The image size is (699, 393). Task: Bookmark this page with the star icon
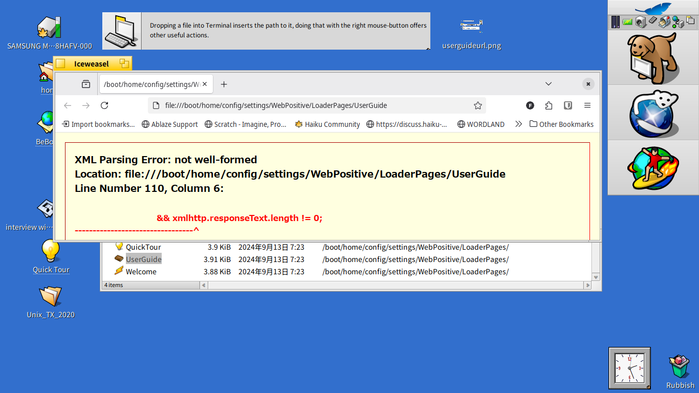tap(477, 105)
